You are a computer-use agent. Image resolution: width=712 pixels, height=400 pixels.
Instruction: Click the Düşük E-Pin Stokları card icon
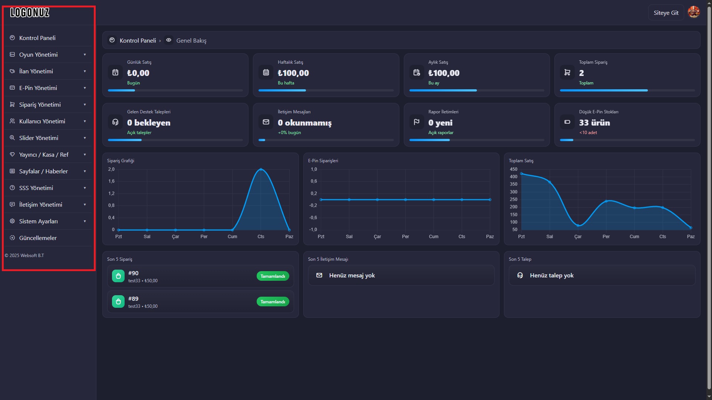[x=567, y=122]
